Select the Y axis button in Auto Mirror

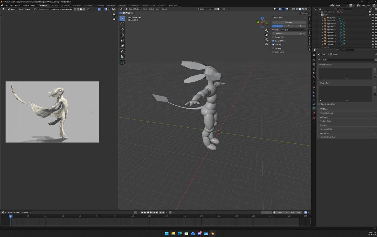click(289, 26)
